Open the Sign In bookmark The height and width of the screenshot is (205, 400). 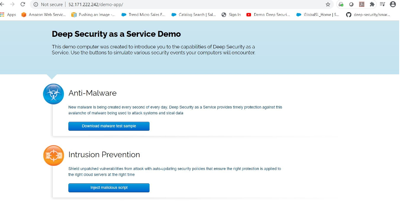tap(231, 15)
